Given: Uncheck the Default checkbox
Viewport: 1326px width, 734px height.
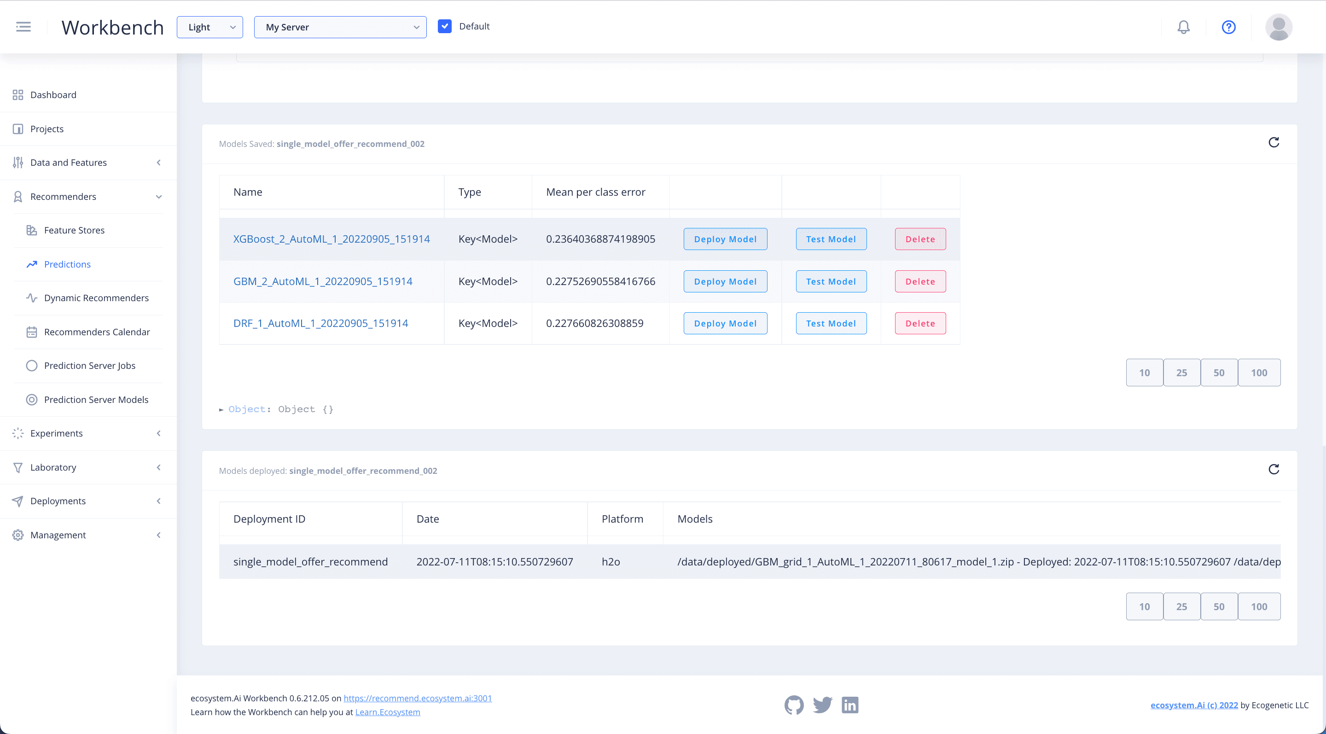Looking at the screenshot, I should pyautogui.click(x=445, y=26).
